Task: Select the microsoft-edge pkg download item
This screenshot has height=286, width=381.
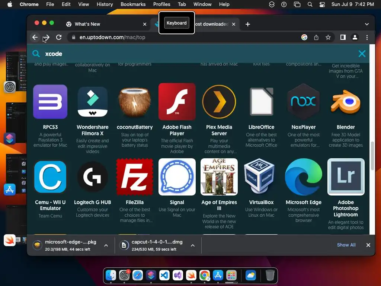Action: (x=70, y=245)
